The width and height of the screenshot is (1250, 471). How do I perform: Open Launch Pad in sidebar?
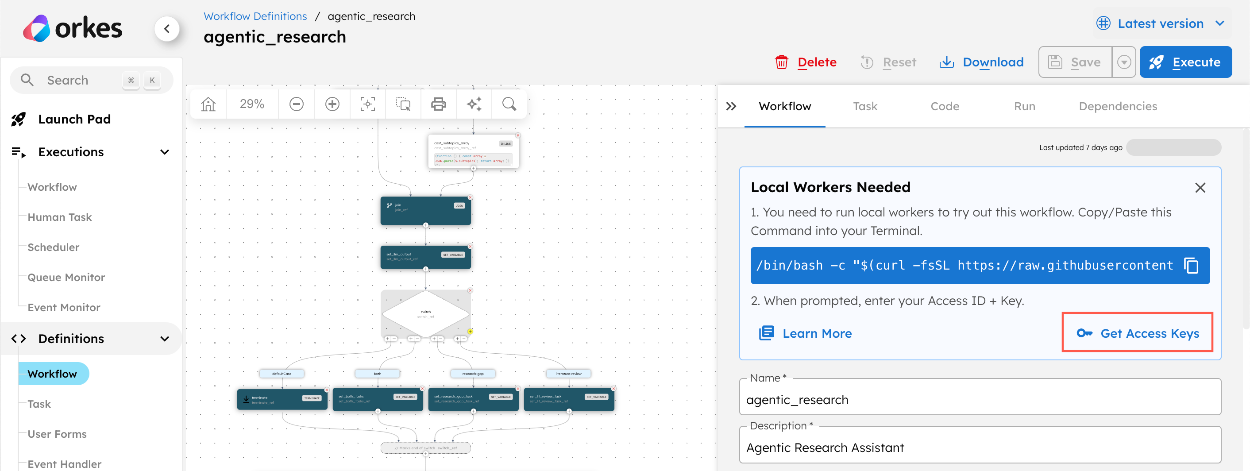74,120
